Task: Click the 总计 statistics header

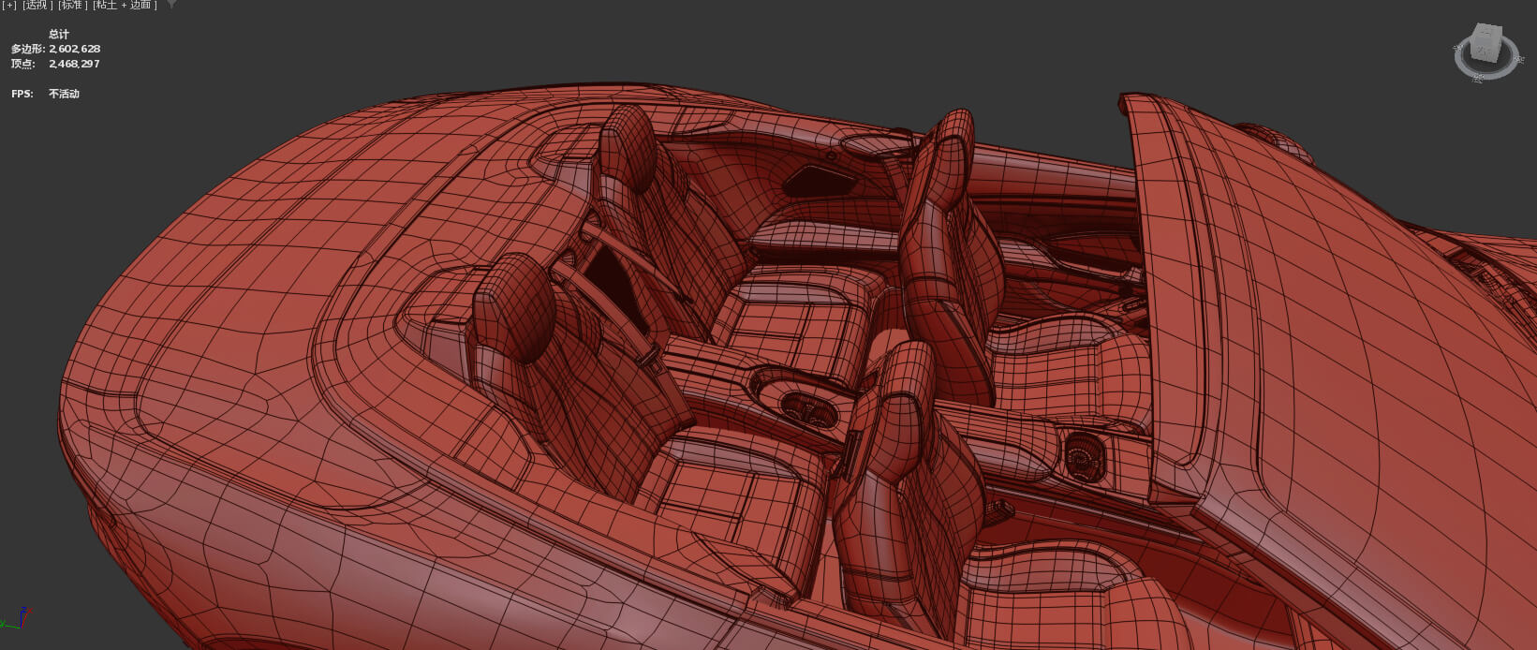Action: (59, 34)
